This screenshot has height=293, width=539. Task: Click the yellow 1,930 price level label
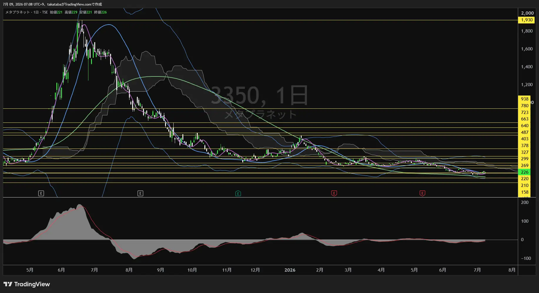tap(527, 20)
